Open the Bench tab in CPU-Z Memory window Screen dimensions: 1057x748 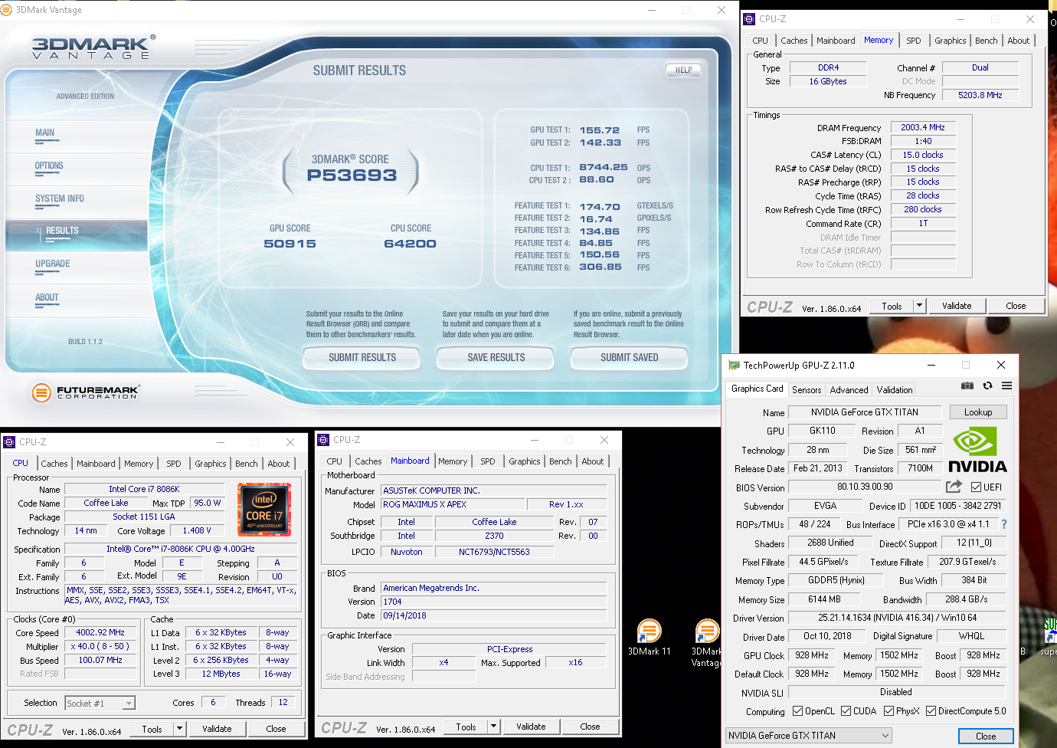point(987,41)
